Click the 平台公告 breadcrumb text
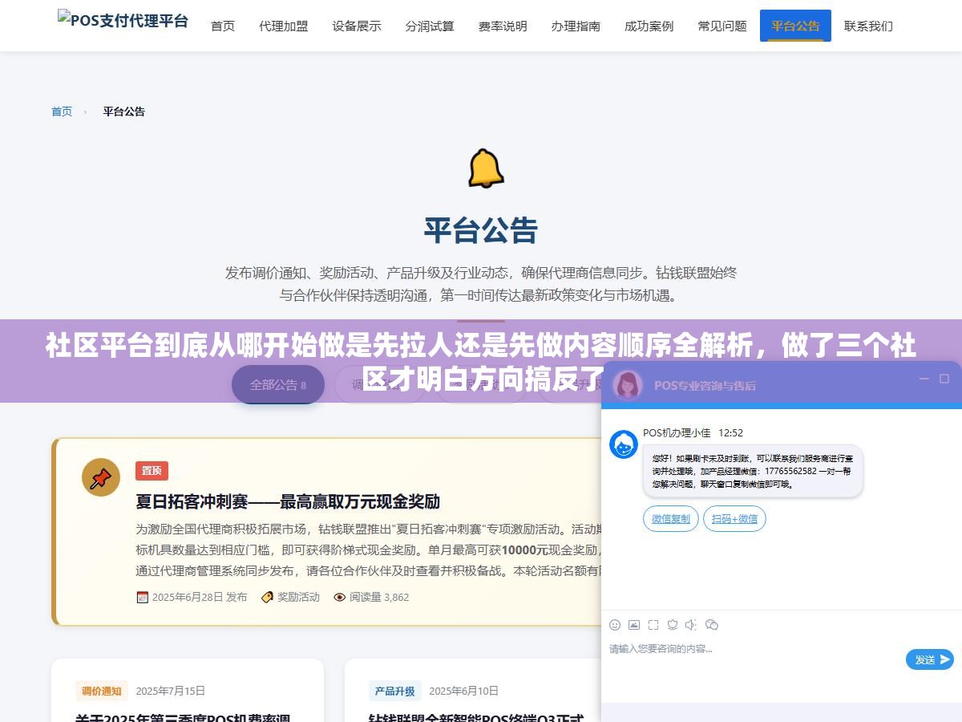Viewport: 962px width, 722px height. click(123, 112)
